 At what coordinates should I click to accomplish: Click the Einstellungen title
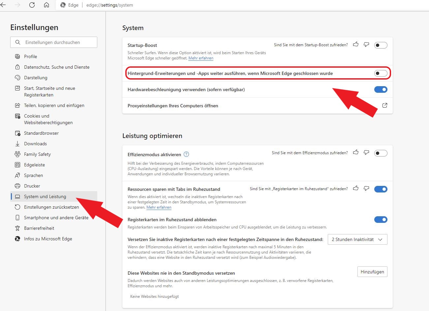tap(34, 27)
